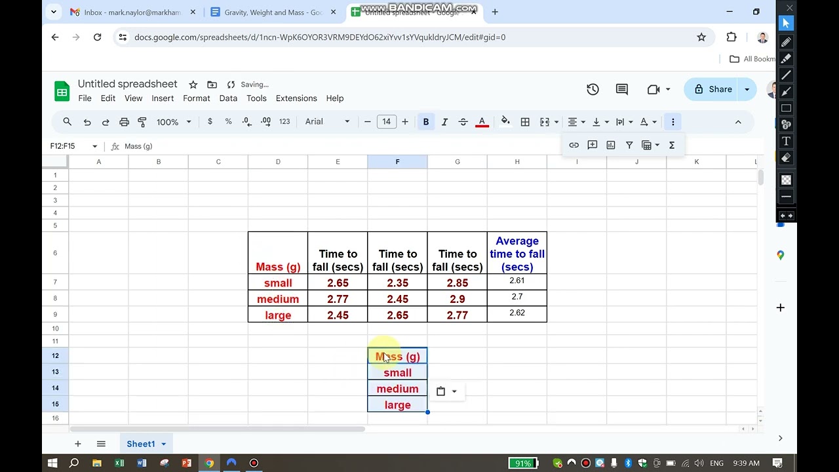839x472 pixels.
Task: Click the search menus magnifier icon
Action: (x=67, y=122)
